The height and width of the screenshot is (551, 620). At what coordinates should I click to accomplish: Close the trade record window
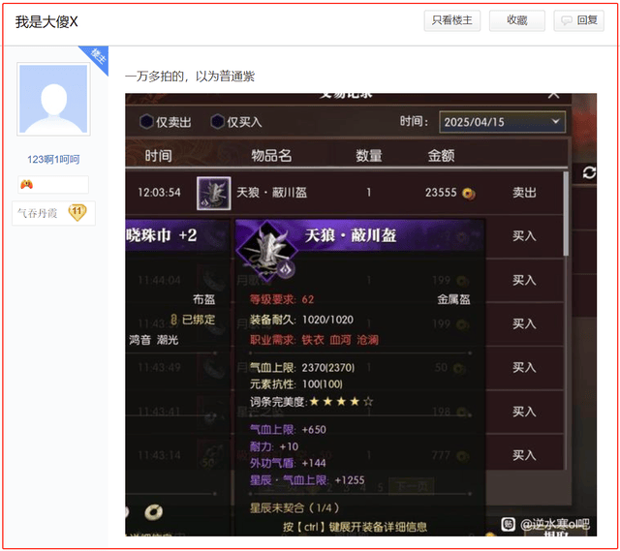553,95
